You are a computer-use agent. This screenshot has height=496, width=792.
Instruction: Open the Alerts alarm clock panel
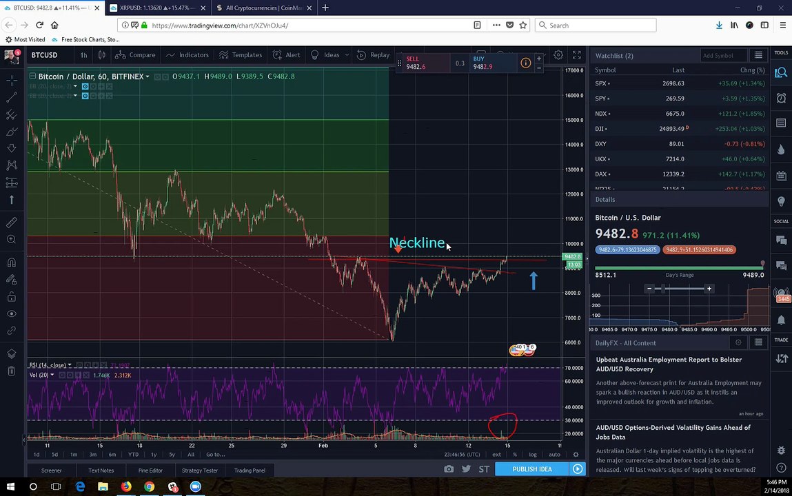781,98
